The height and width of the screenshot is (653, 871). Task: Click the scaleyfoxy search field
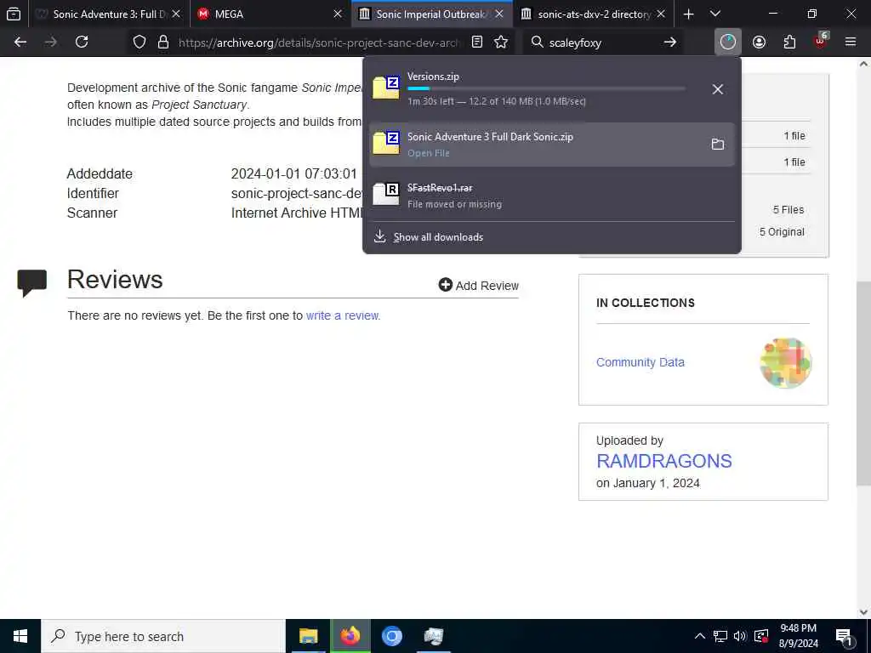(601, 43)
